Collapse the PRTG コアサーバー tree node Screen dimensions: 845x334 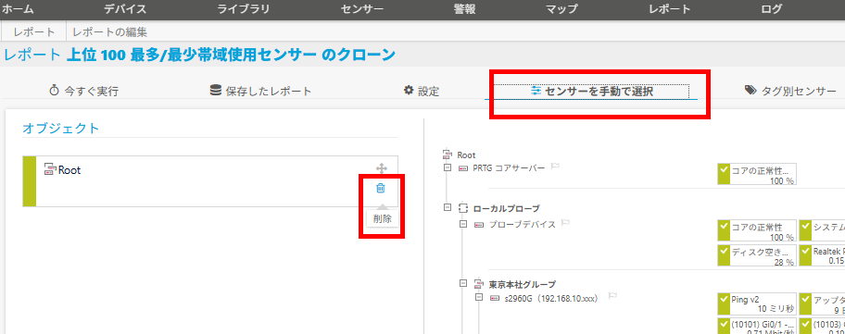click(x=447, y=167)
